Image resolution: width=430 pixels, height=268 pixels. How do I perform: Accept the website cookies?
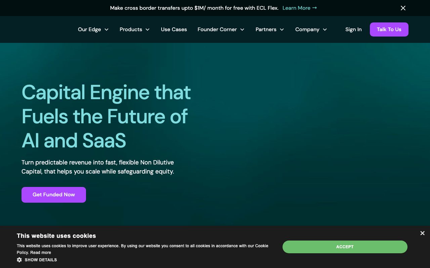coord(345,247)
